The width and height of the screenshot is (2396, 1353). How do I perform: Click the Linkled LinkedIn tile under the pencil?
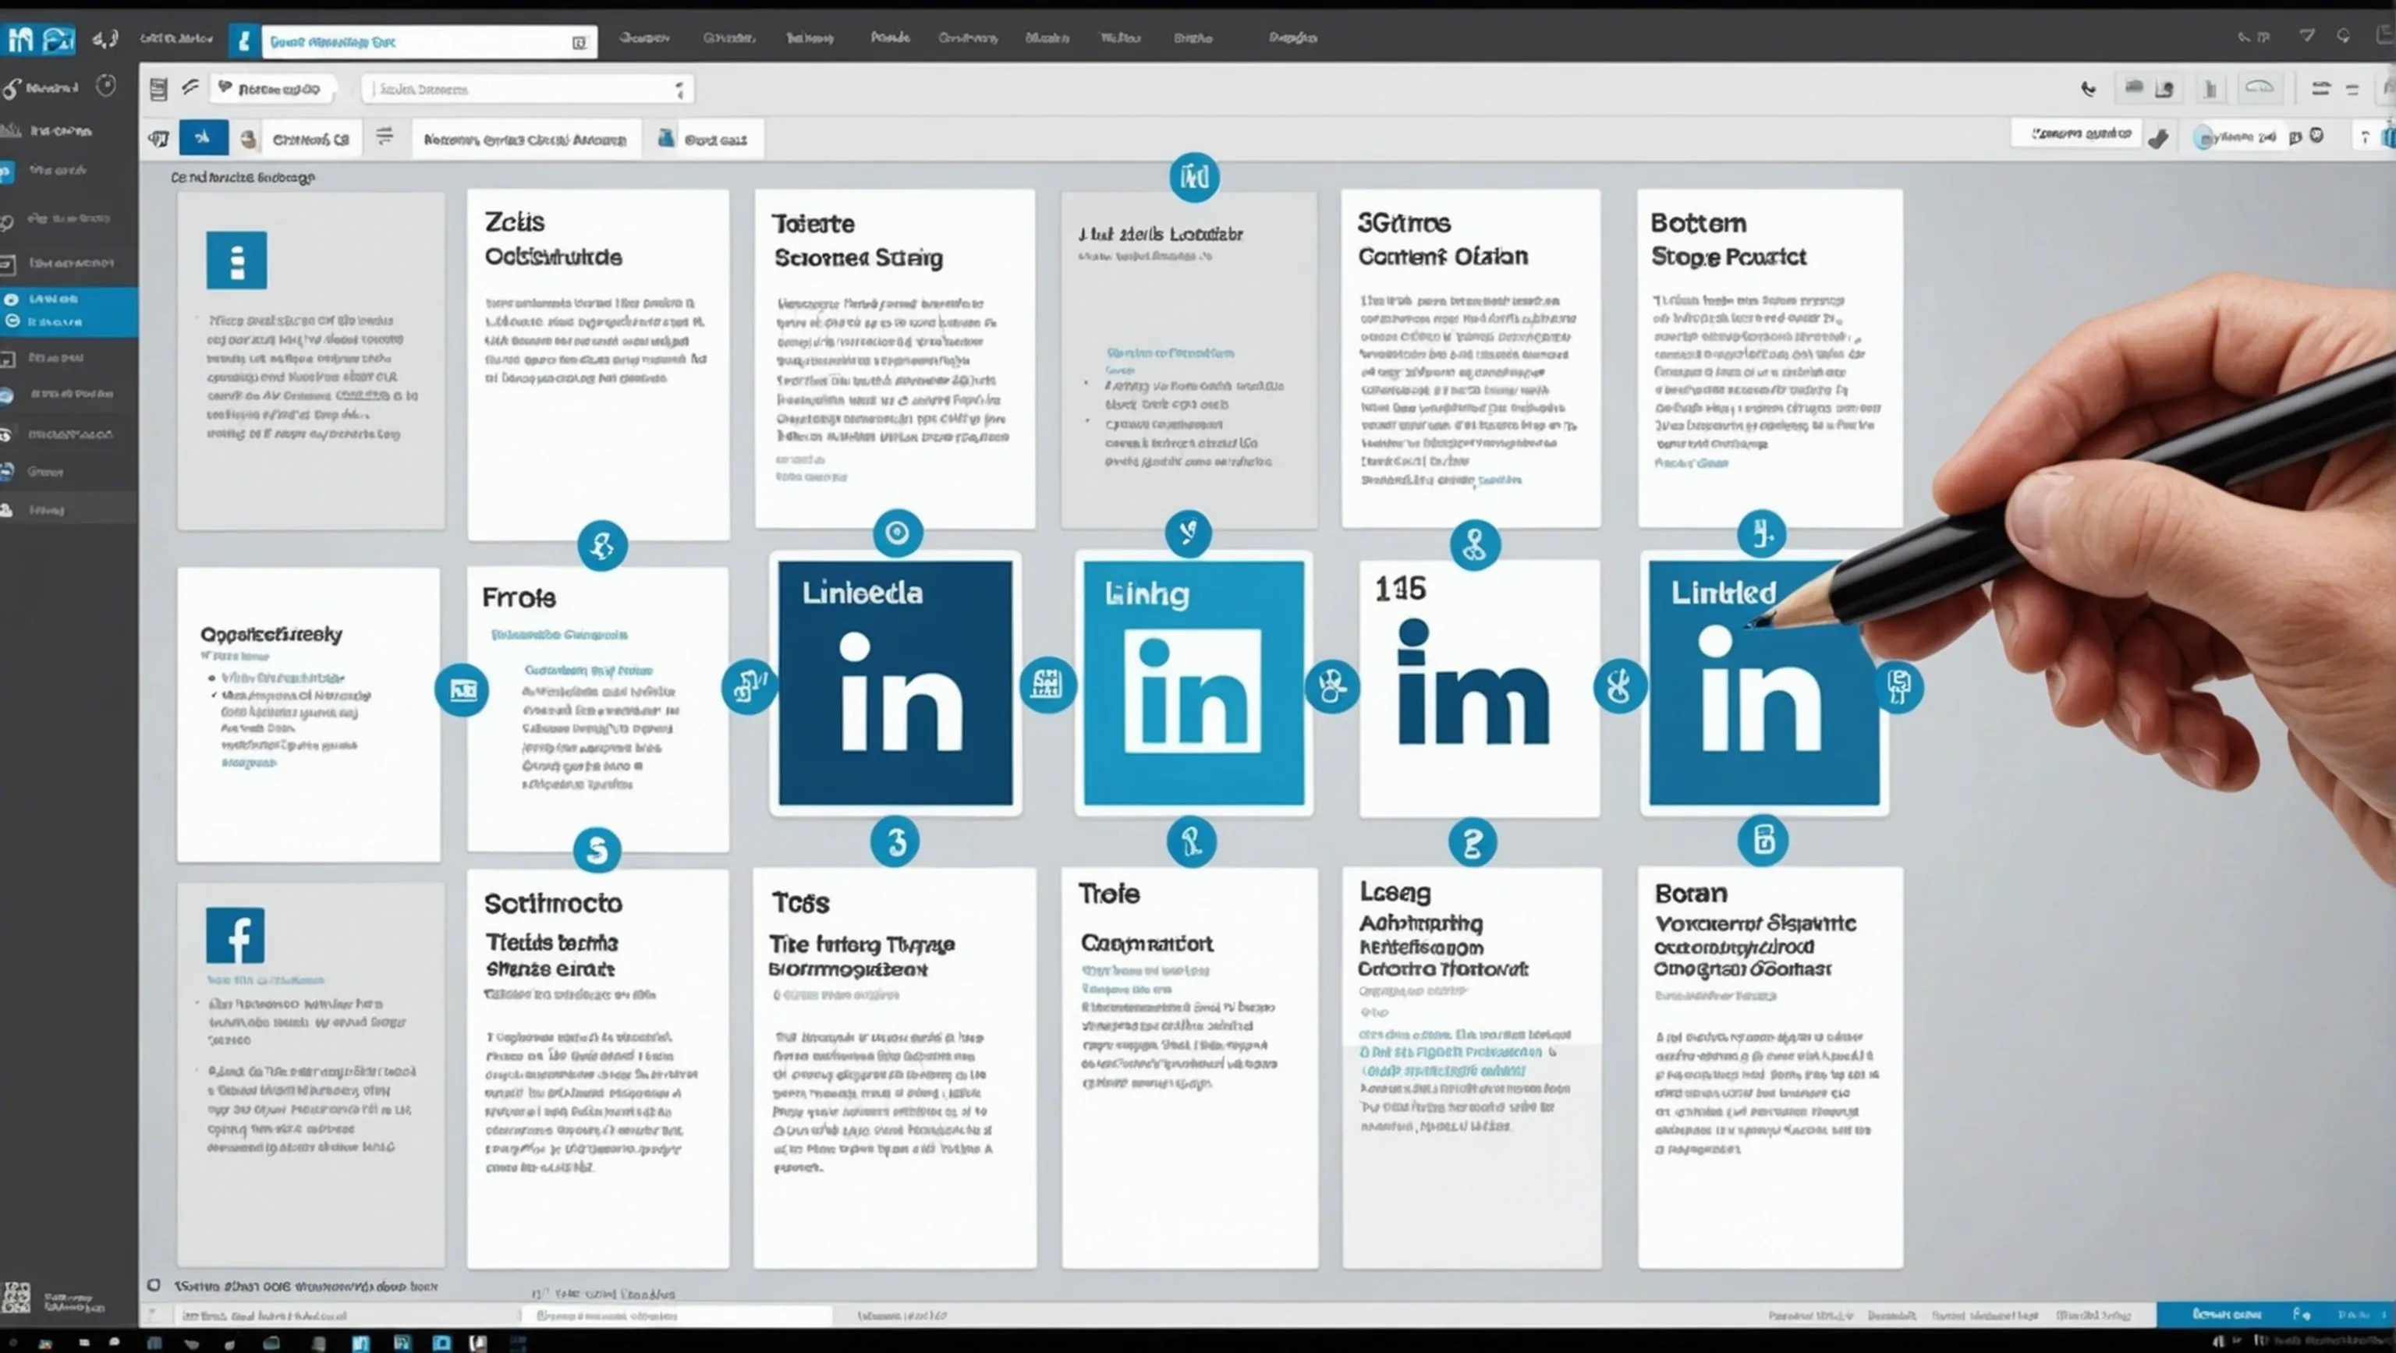click(1764, 682)
